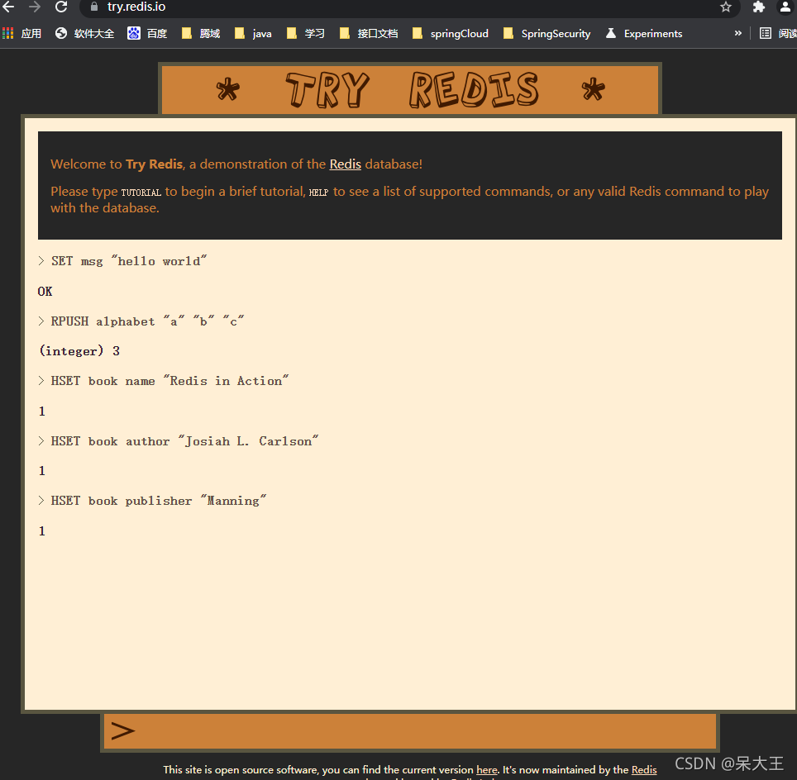797x780 pixels.
Task: Click the RPUSH alphabet command line
Action: pyautogui.click(x=141, y=321)
